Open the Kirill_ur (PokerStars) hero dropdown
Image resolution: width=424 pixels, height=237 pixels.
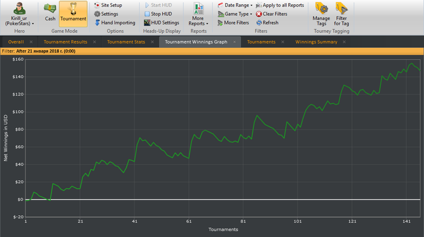click(x=19, y=21)
